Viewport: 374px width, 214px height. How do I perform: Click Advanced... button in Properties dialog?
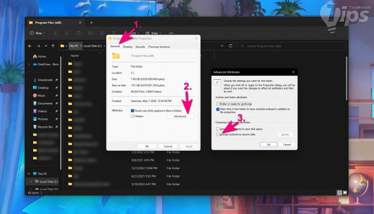pyautogui.click(x=181, y=116)
